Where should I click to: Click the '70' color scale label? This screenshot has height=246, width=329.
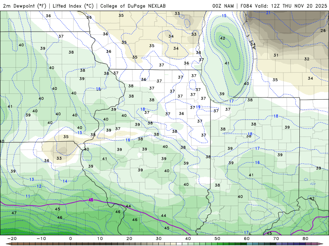[276, 239]
